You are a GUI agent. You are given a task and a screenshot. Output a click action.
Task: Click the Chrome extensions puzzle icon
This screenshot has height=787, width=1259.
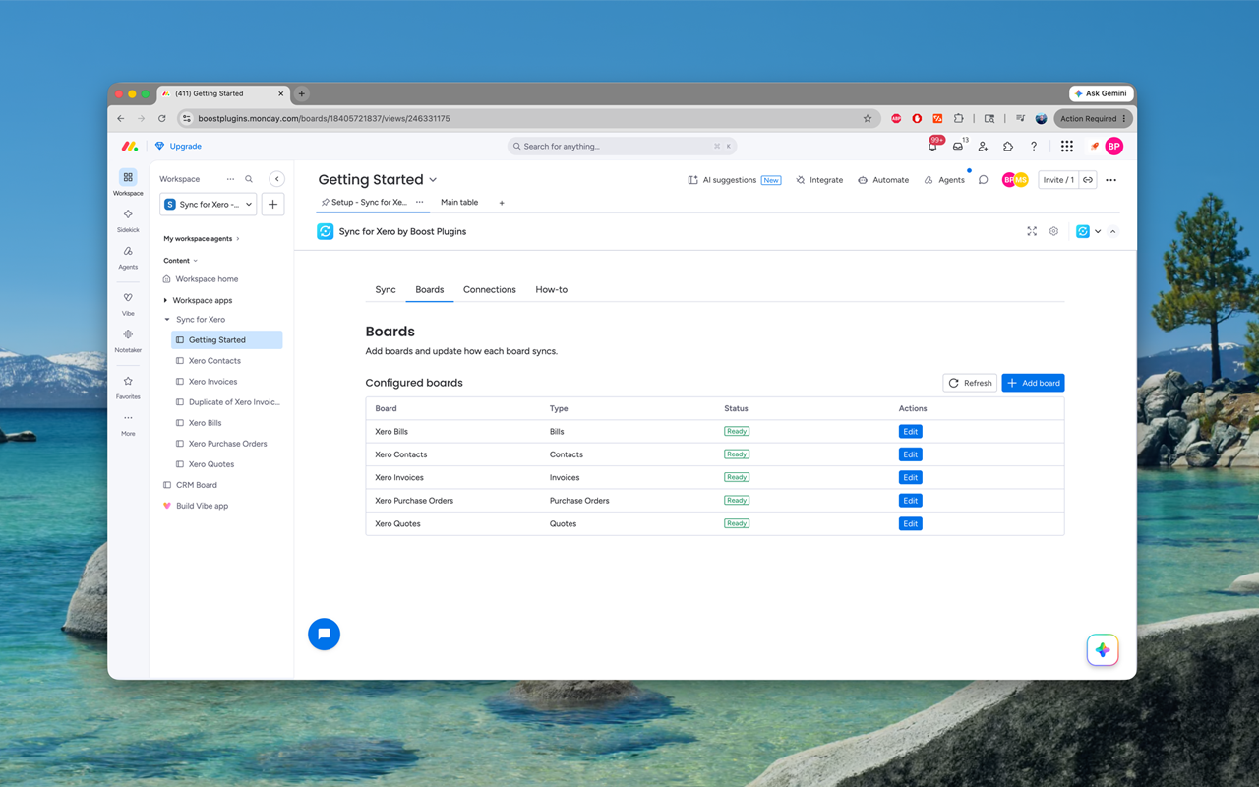[959, 118]
